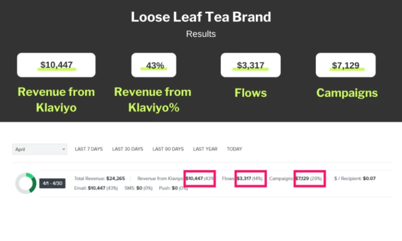402x241 pixels.
Task: Click the dropdown arrow beside April
Action: [63, 149]
